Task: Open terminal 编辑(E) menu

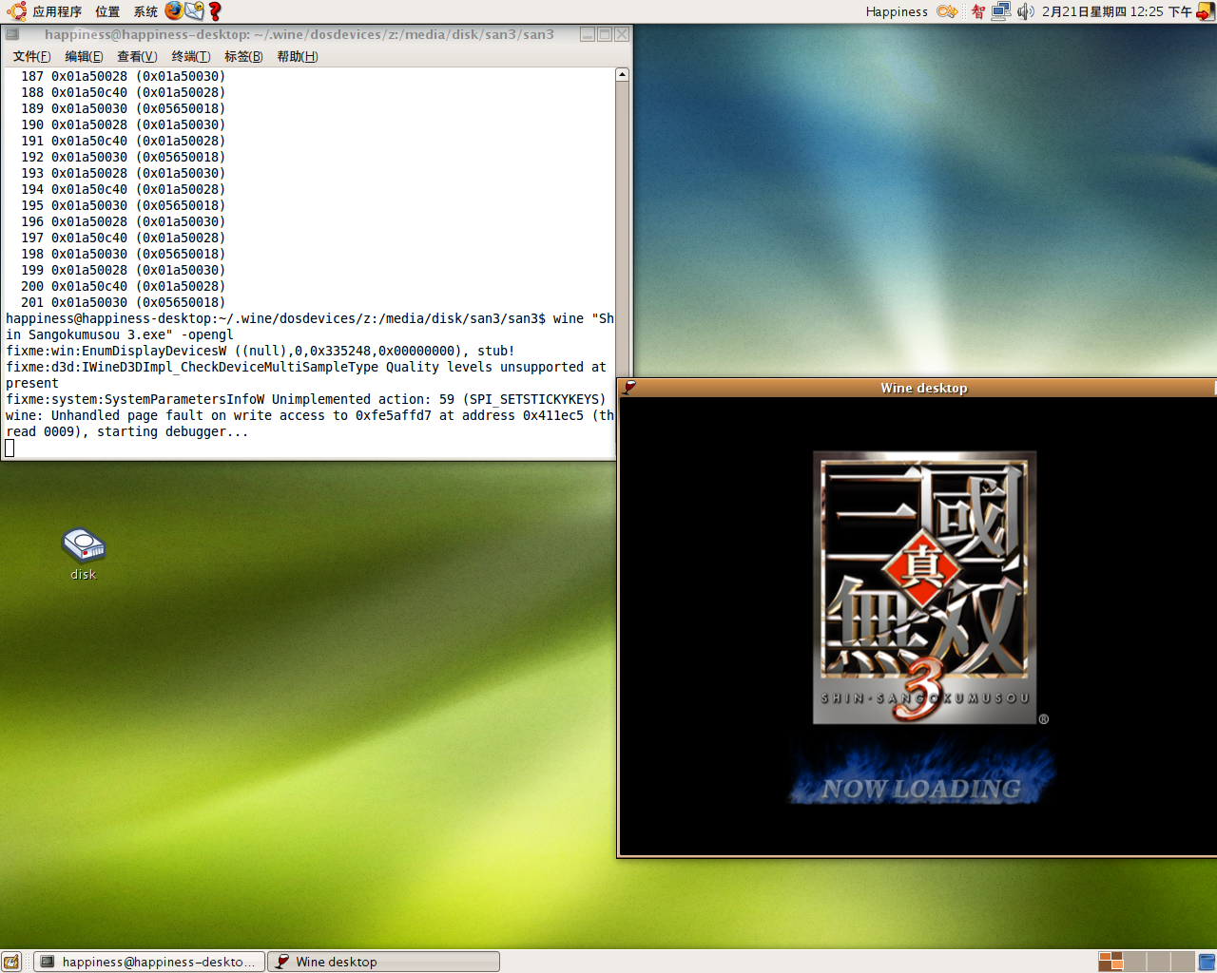Action: (84, 56)
